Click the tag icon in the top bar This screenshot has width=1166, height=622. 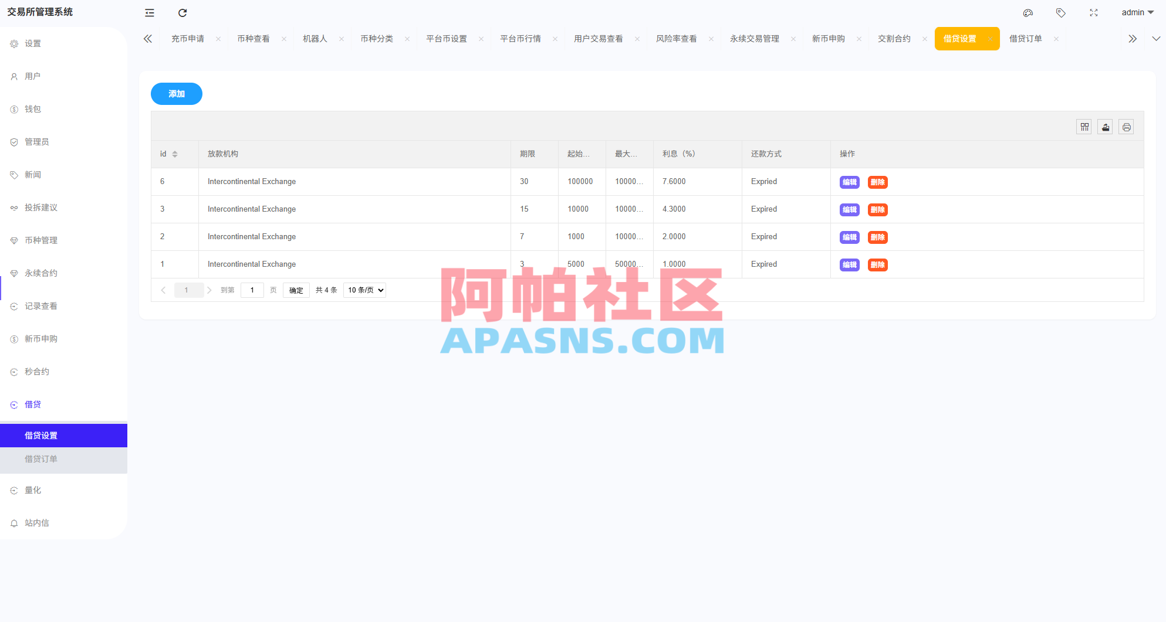[x=1060, y=12]
